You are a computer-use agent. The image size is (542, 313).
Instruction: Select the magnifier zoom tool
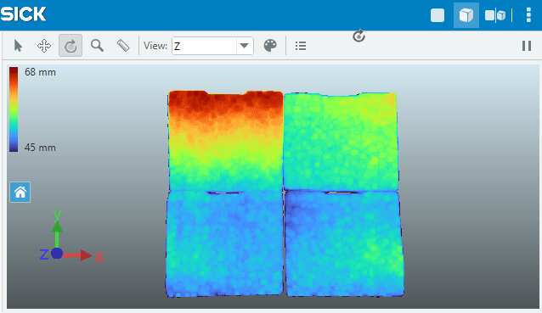tap(97, 46)
